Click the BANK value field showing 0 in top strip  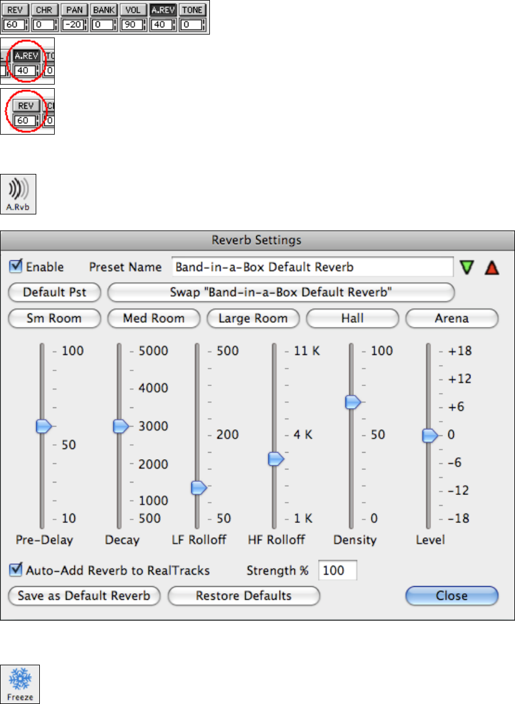(103, 24)
